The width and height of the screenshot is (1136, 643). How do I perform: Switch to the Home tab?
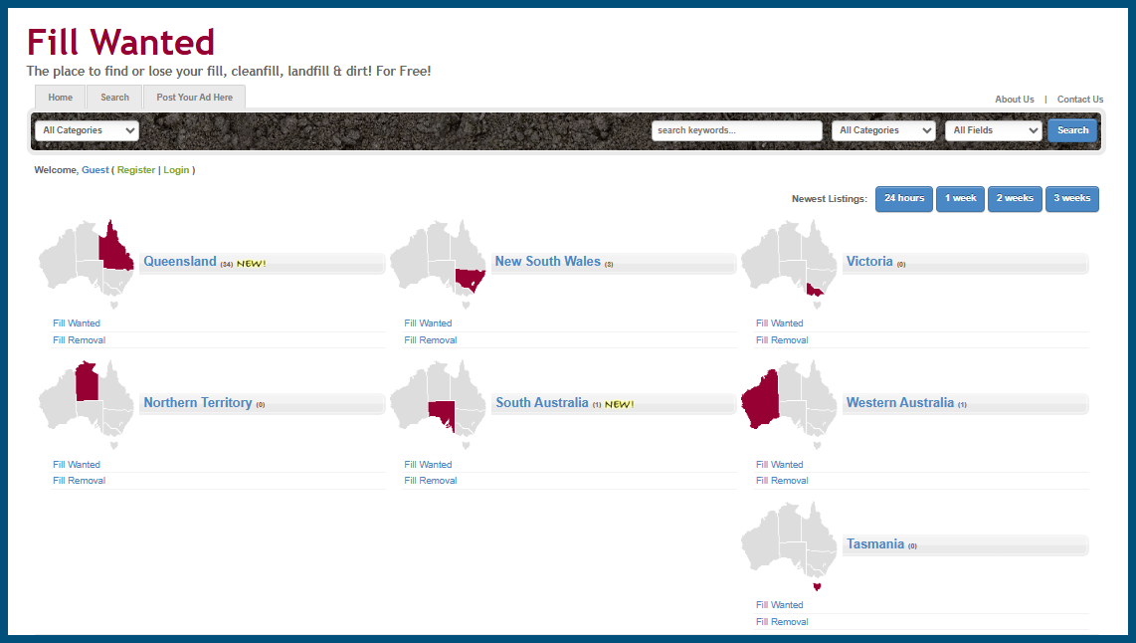[60, 98]
